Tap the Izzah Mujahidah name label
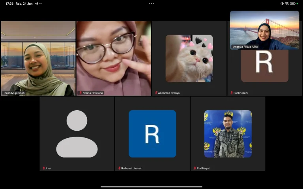 pos(14,93)
